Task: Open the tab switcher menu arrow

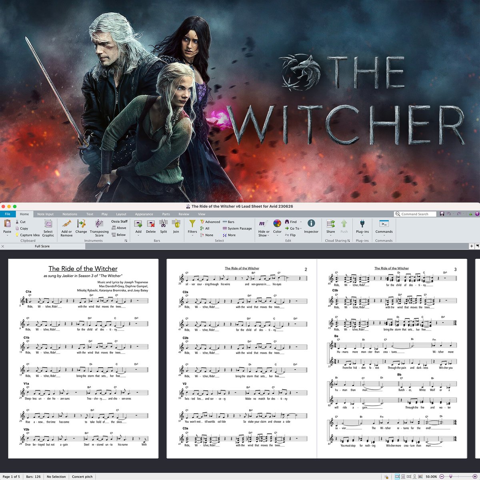Action: [477, 246]
